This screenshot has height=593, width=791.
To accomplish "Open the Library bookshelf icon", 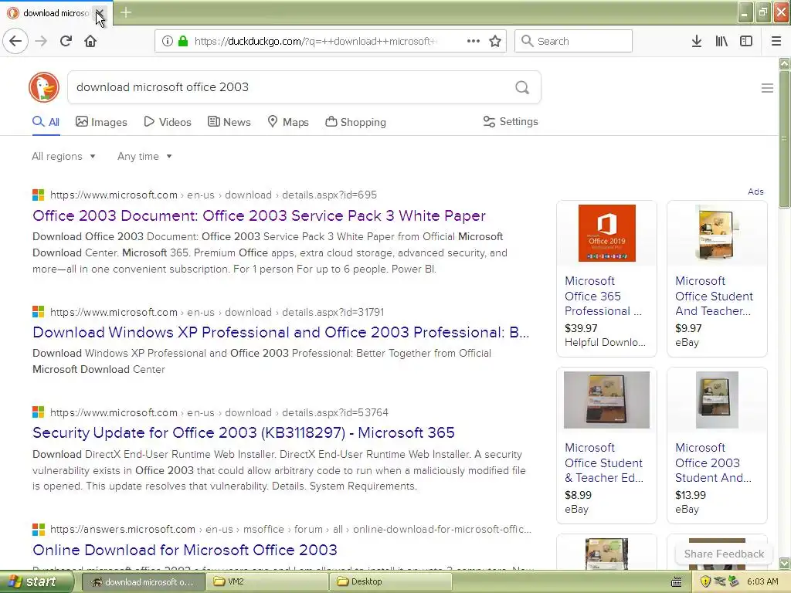I will pos(721,41).
